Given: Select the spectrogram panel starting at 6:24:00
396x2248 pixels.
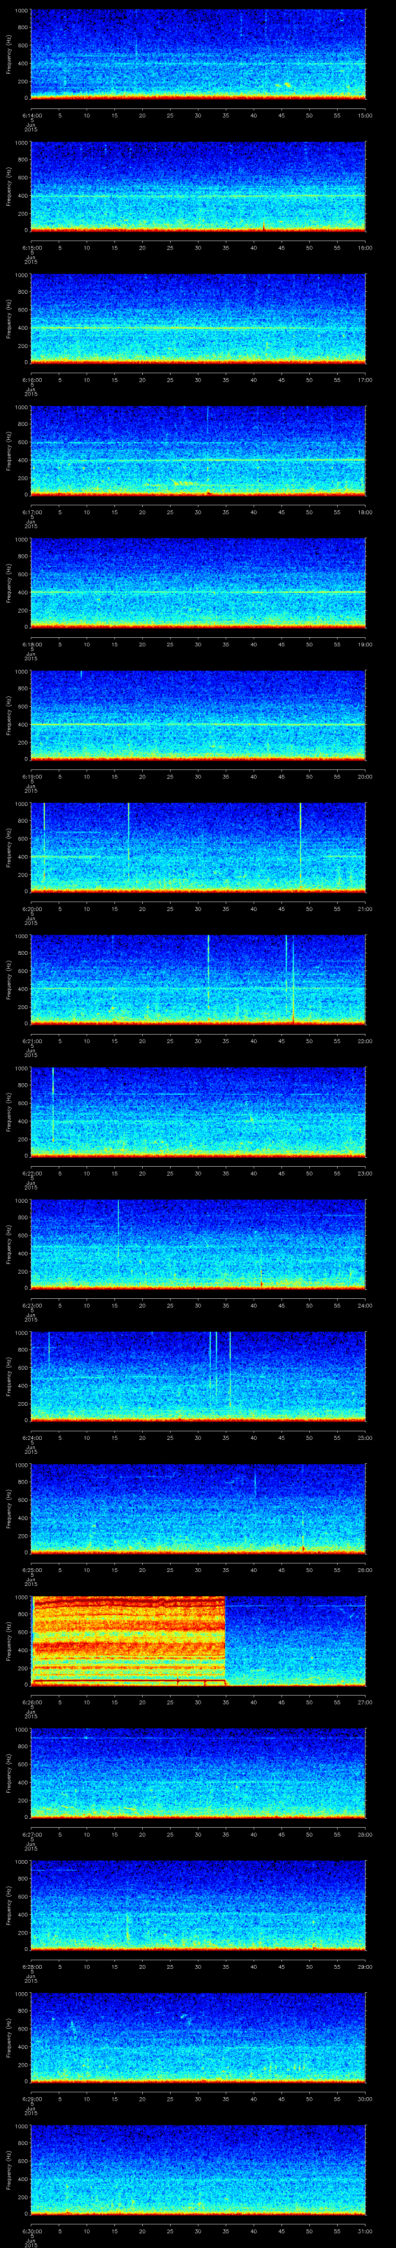Looking at the screenshot, I should (x=198, y=1377).
